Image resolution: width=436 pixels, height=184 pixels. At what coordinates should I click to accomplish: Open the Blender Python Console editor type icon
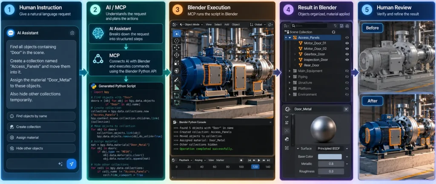pyautogui.click(x=175, y=122)
